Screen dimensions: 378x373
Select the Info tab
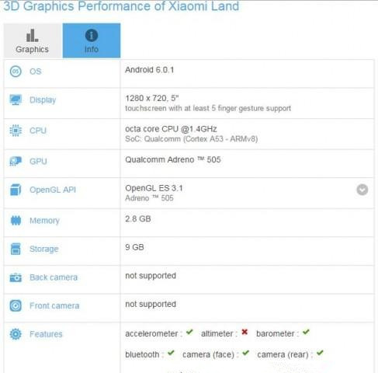(x=92, y=40)
